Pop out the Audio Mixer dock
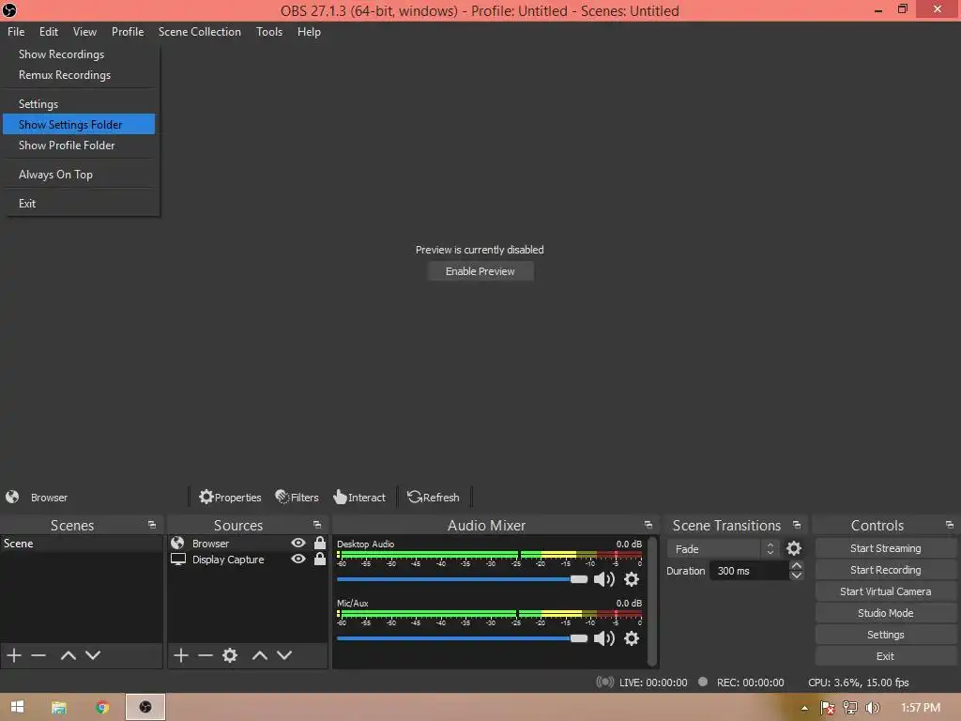Screen dimensions: 961x721 point(648,525)
